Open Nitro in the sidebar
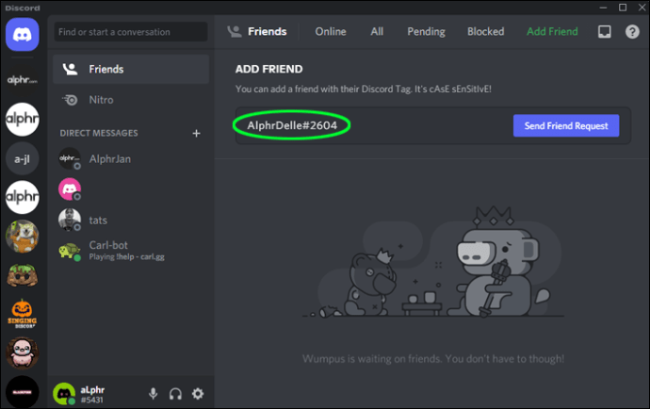 tap(131, 100)
